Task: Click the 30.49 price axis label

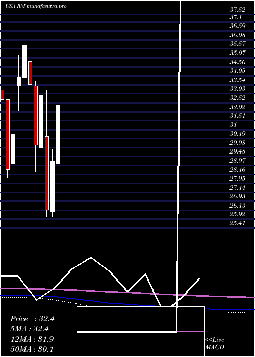Action: click(238, 134)
